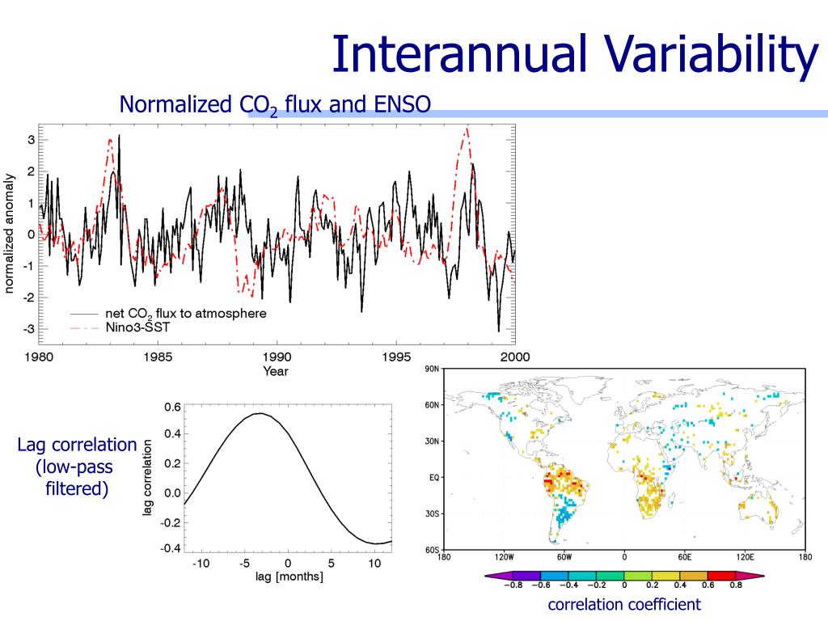Image resolution: width=828 pixels, height=621 pixels.
Task: Click the 120W longitude label on map
Action: 504,557
